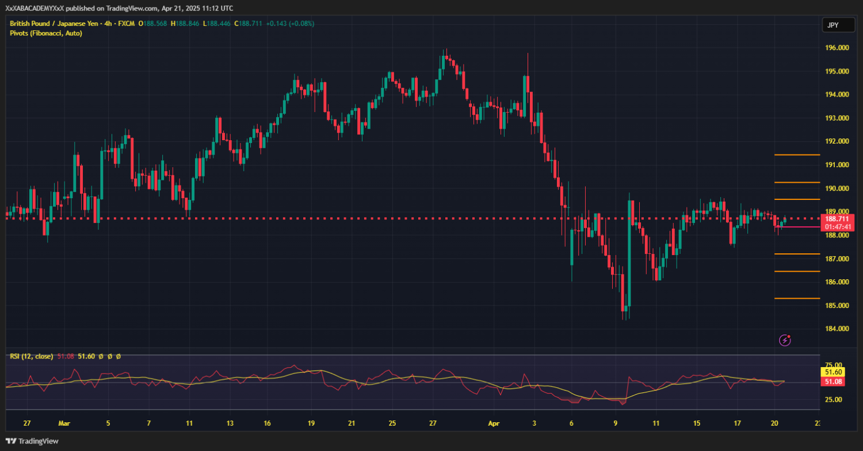This screenshot has height=451, width=863.
Task: Click the Mar label on time axis
Action: [64, 423]
